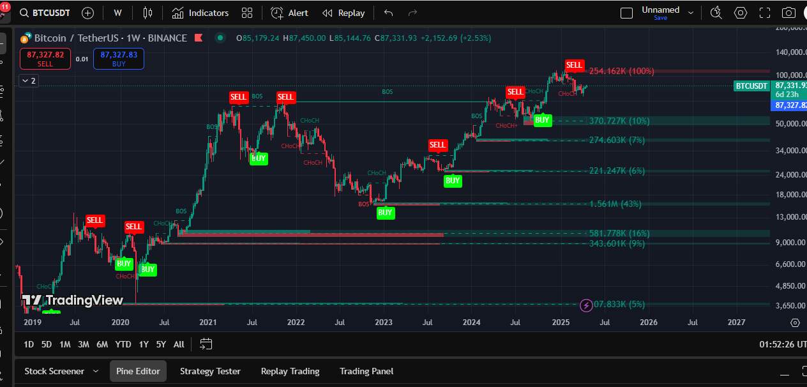Click the blue BUY 87,327.83 price button
This screenshot has height=387, width=807.
(x=119, y=59)
